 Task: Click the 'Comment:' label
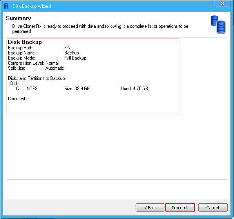click(17, 99)
